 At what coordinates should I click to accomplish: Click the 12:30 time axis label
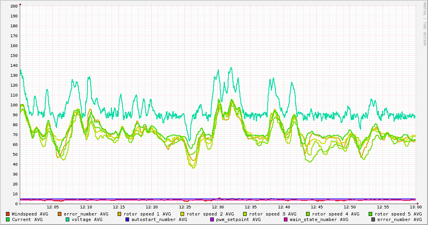[x=218, y=207]
